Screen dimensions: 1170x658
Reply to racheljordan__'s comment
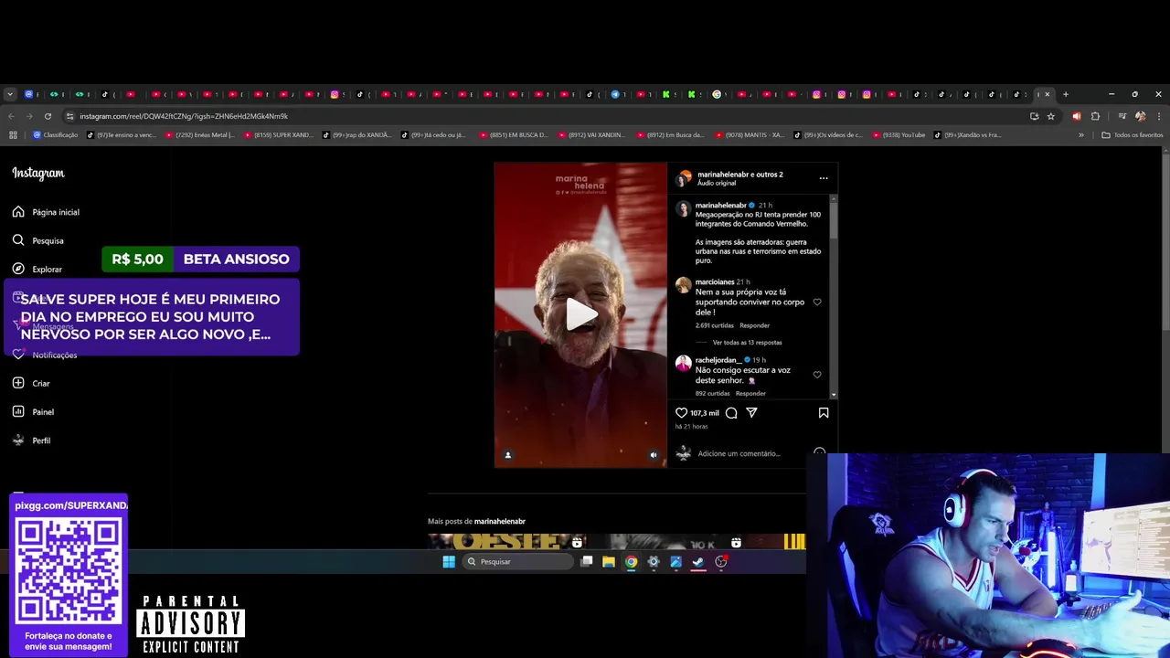[750, 393]
